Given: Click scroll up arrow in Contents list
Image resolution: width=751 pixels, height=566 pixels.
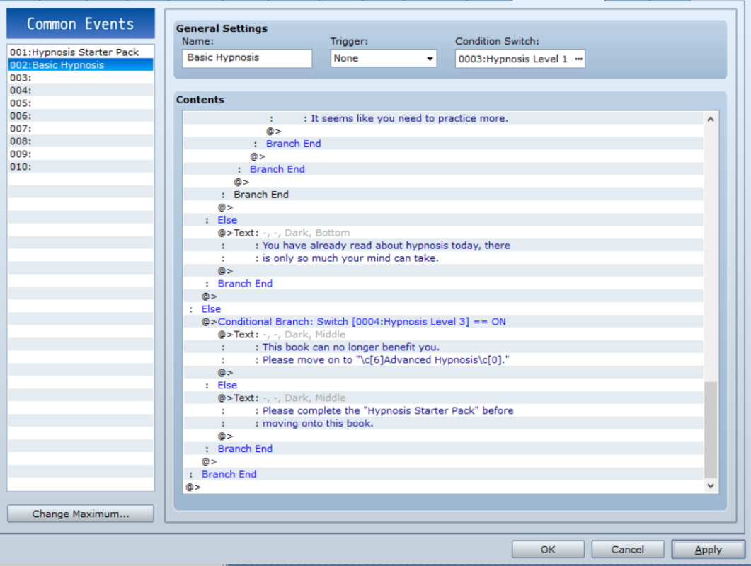Looking at the screenshot, I should point(710,120).
